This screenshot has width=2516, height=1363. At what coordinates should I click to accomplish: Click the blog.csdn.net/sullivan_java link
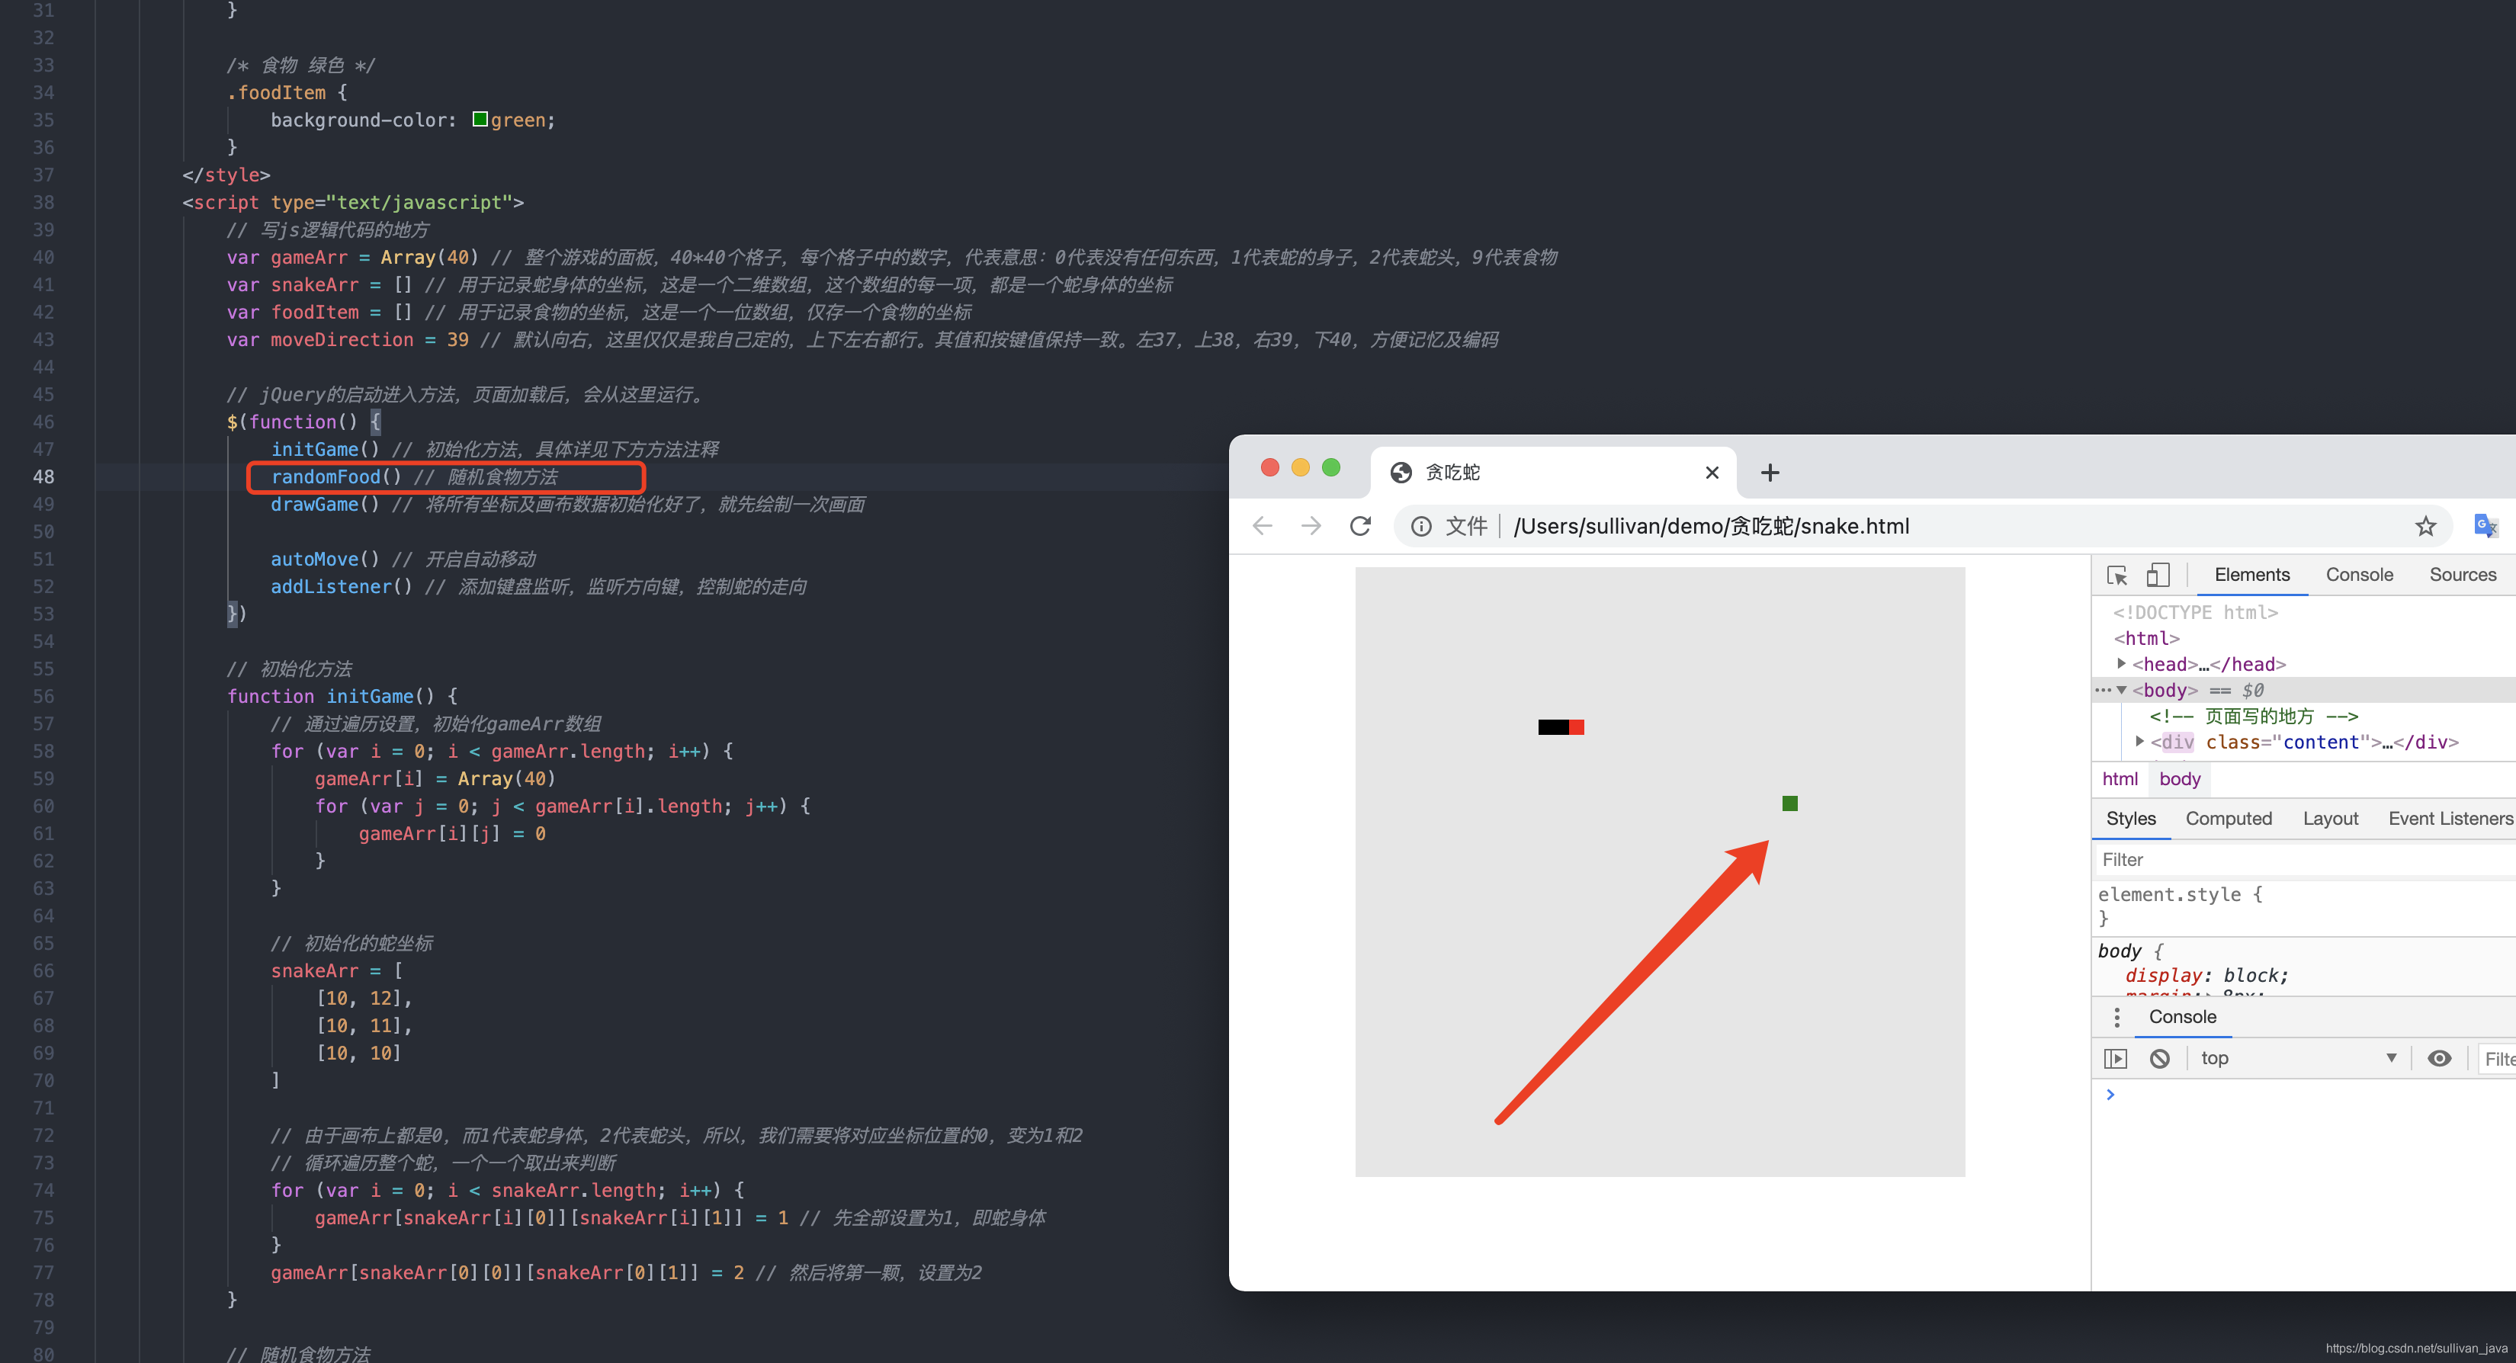coord(2415,1349)
